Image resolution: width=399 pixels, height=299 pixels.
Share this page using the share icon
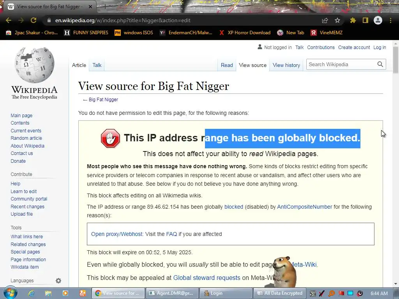pos(325,20)
